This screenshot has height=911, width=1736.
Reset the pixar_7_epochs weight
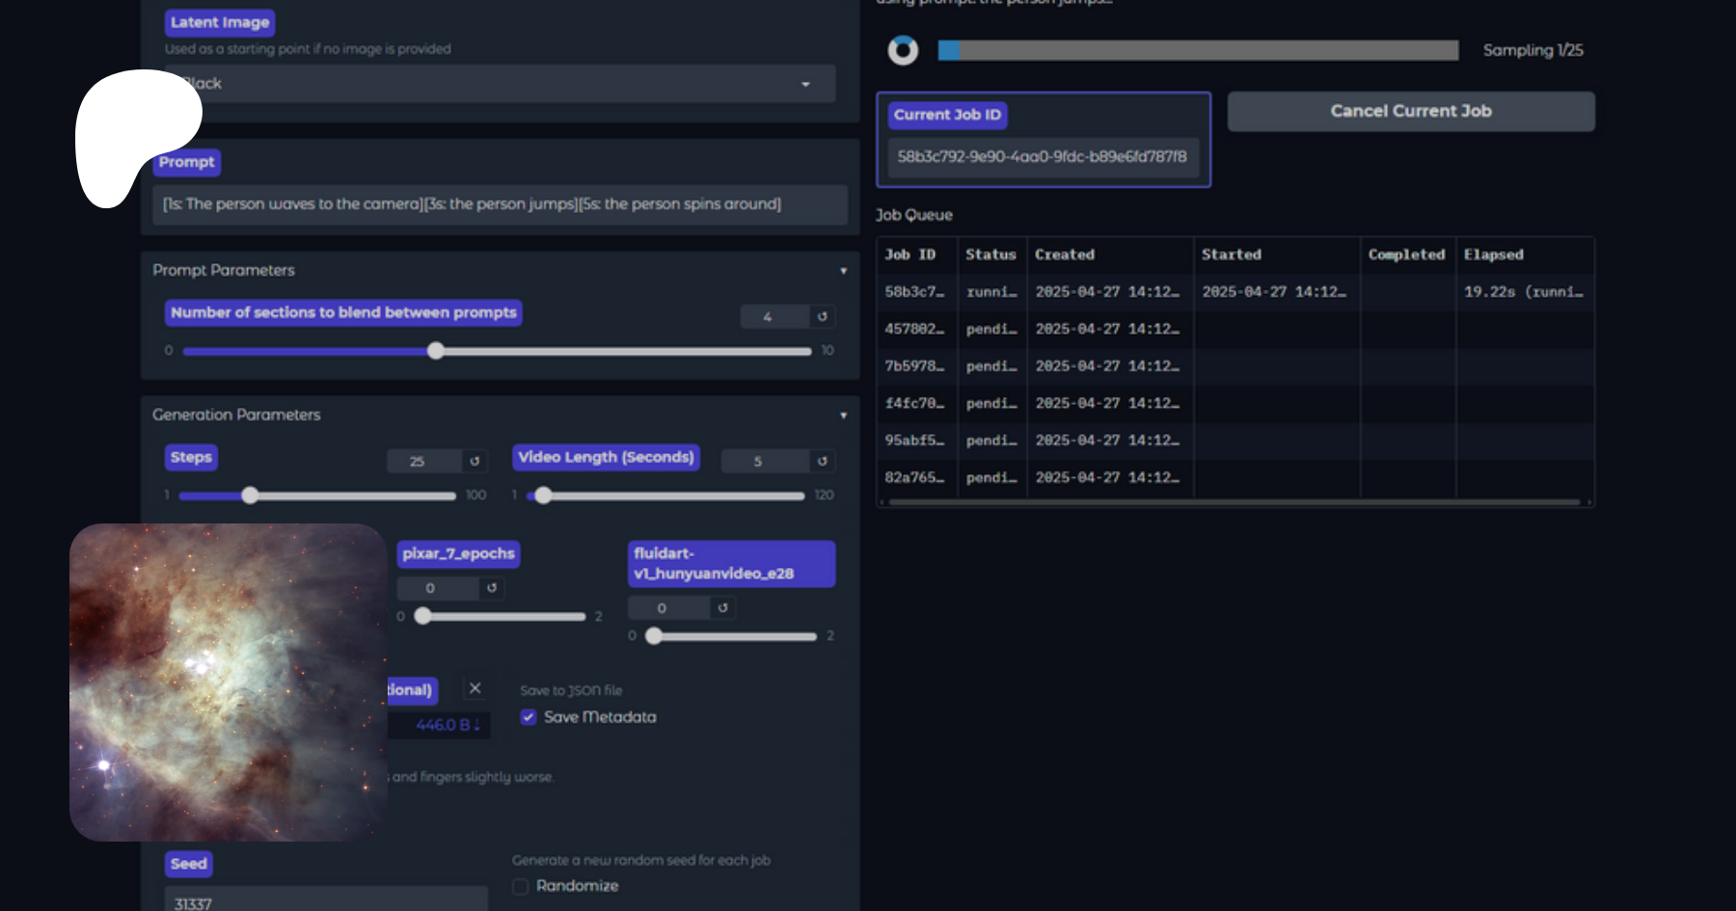click(x=492, y=587)
